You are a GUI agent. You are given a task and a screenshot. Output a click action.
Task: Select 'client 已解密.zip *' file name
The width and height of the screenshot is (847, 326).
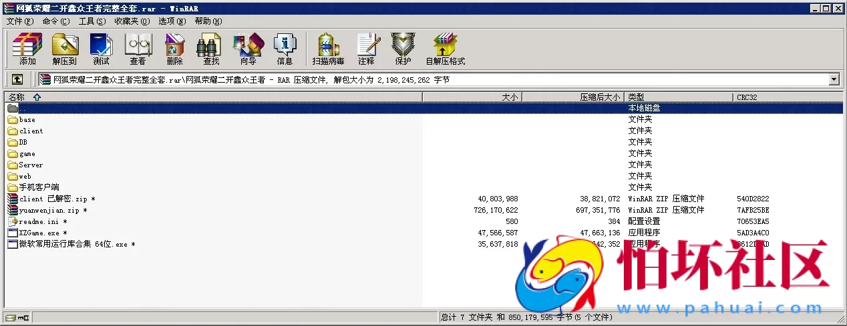57,199
